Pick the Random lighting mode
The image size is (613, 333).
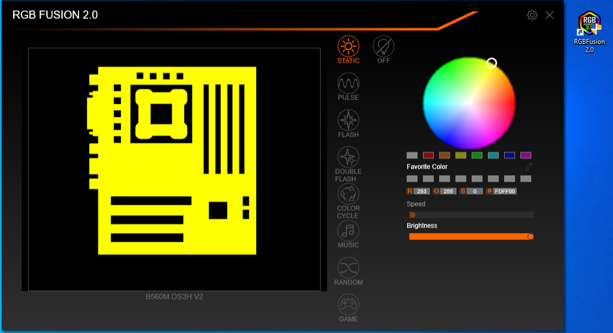348,271
